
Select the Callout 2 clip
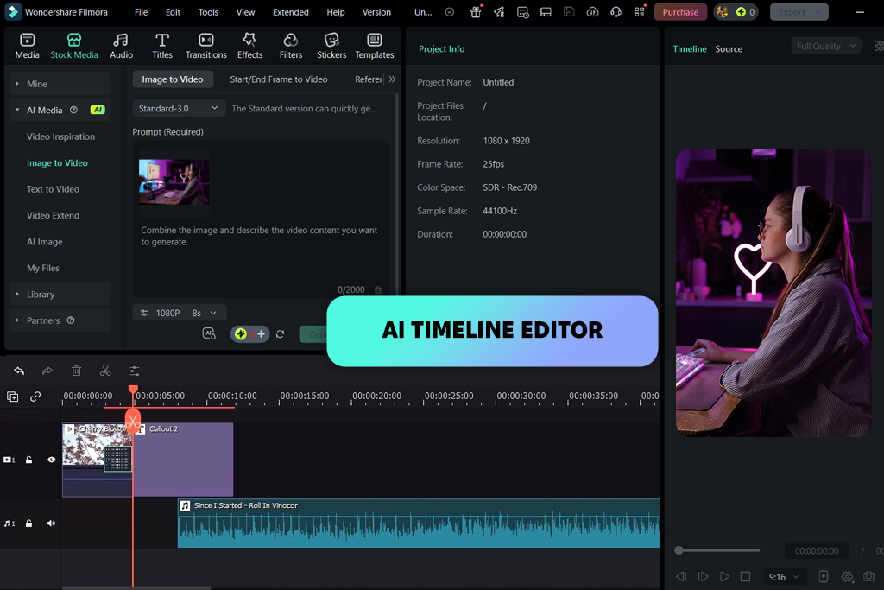pyautogui.click(x=183, y=460)
